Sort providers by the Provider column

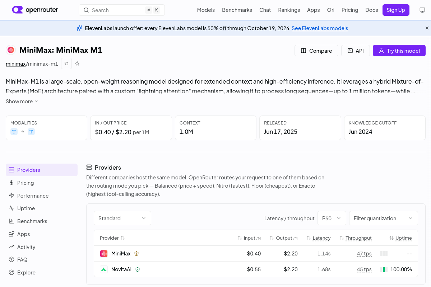pos(112,238)
